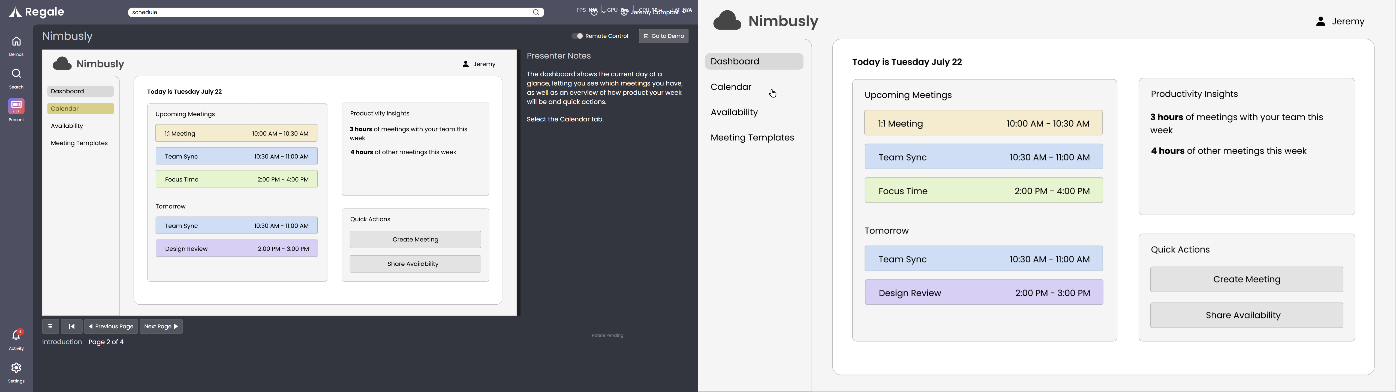Jump to first page with skip-back icon

(71, 326)
